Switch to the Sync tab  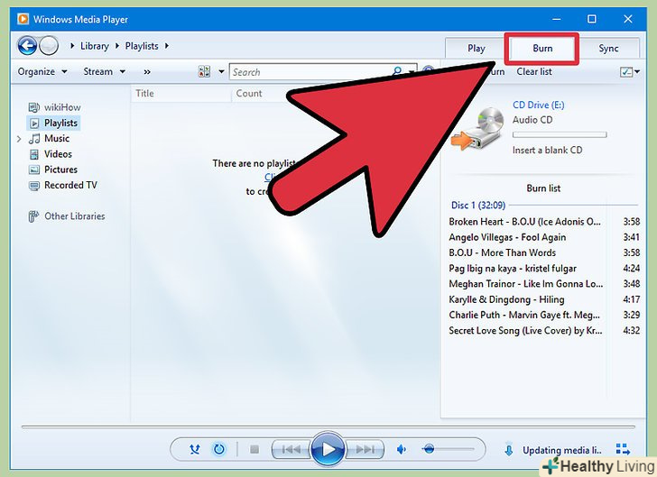point(608,49)
